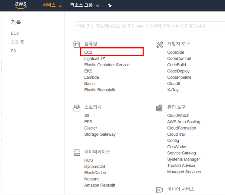Click the 개발자 도구 category heading
Screen dimensions: 225x195
(x=179, y=44)
